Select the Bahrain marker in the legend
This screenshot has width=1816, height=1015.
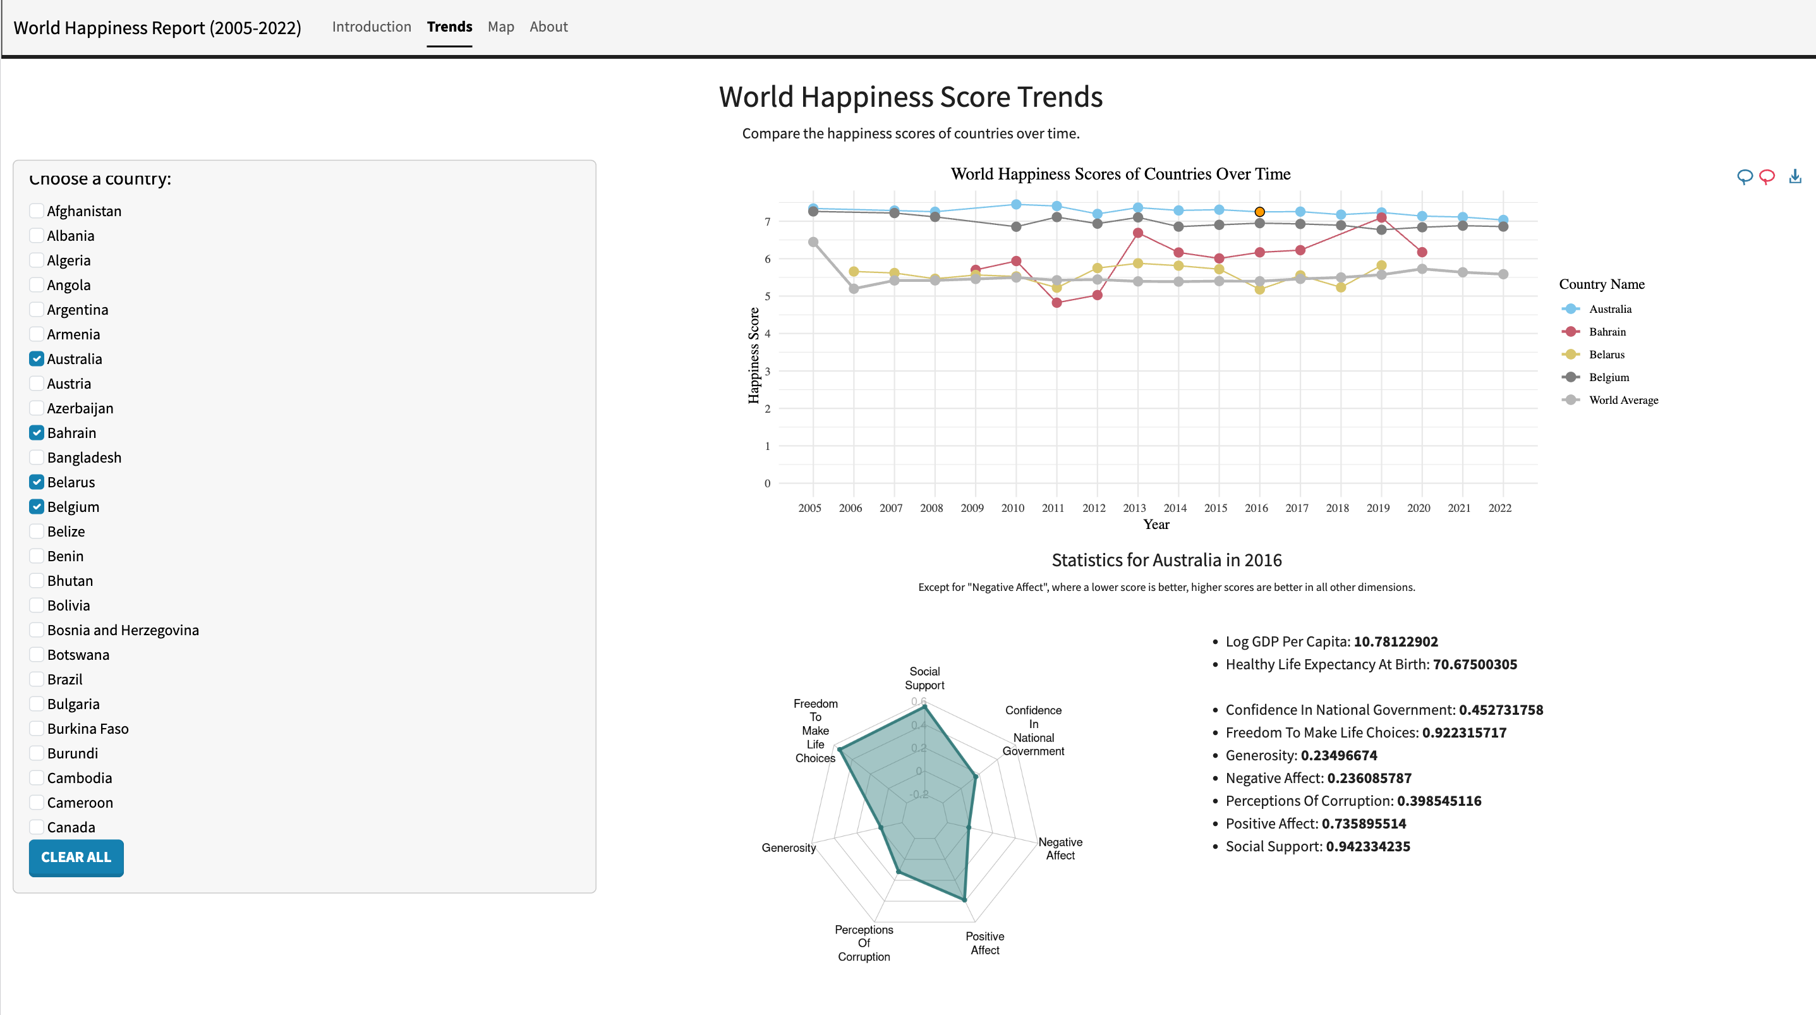[1570, 332]
